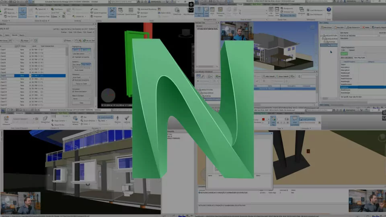Select the highlighted Clash9 row
The height and width of the screenshot is (217, 386).
33,76
